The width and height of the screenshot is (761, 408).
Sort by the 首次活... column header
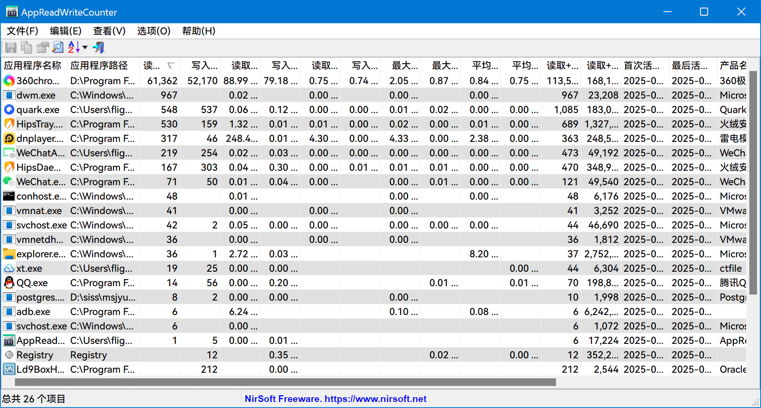point(645,65)
